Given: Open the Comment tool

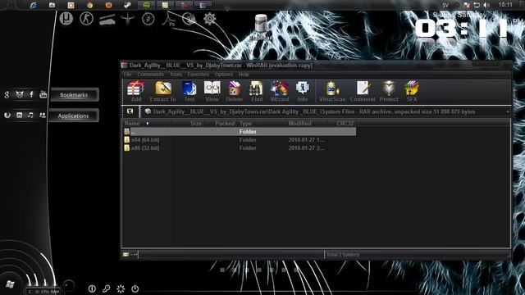Looking at the screenshot, I should point(363,91).
